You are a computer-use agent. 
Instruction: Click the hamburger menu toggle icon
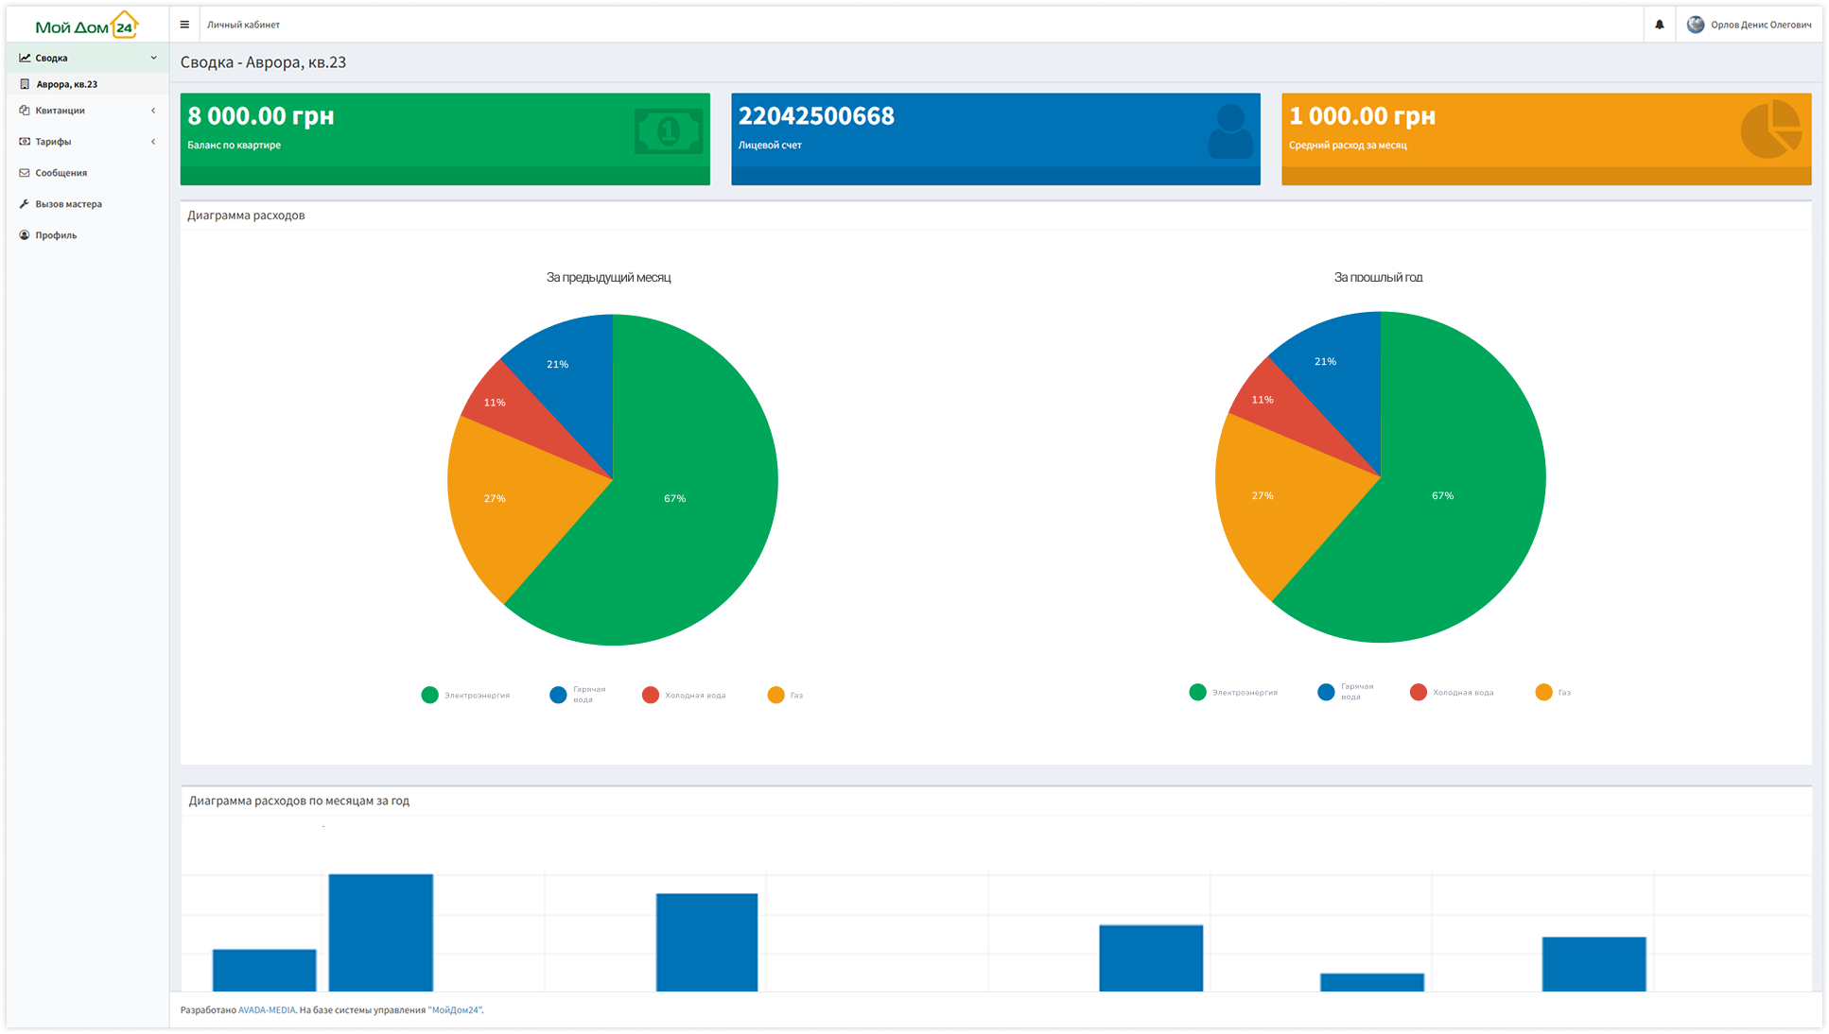tap(184, 25)
